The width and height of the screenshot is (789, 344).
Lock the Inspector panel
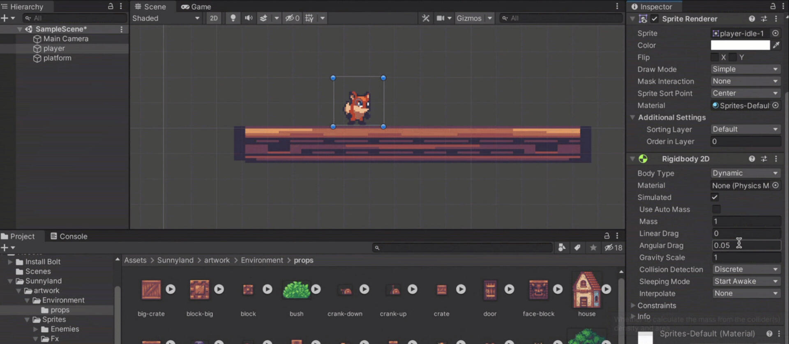[773, 7]
